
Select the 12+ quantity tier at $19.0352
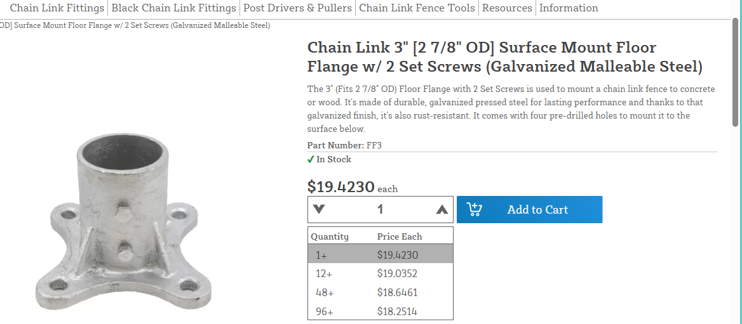381,273
